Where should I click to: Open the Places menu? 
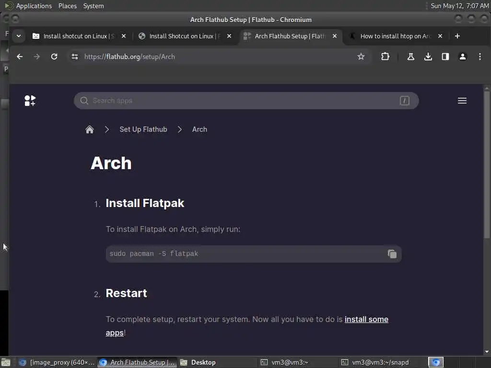[67, 6]
